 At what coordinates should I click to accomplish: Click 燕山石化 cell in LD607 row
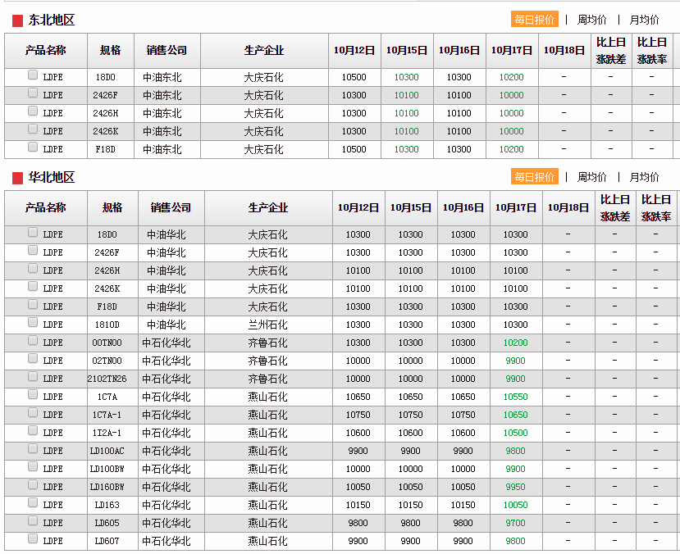(267, 541)
